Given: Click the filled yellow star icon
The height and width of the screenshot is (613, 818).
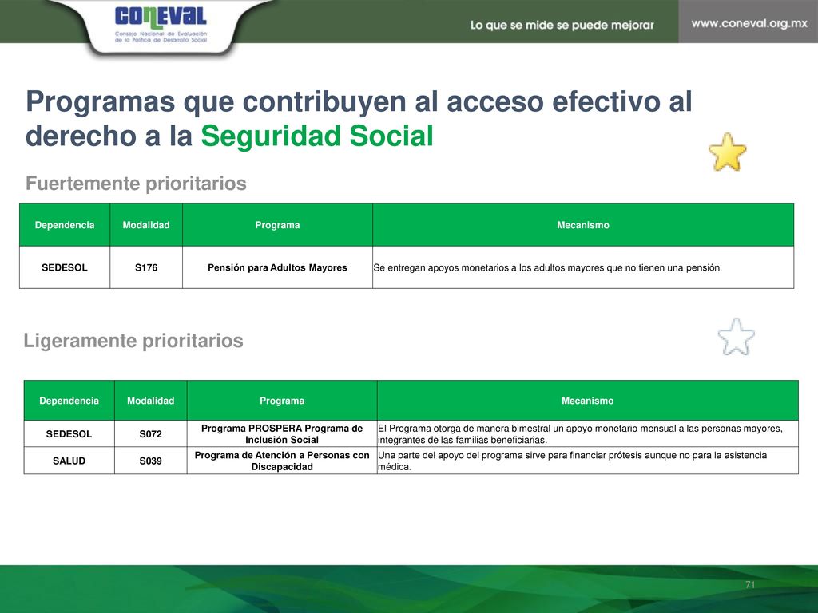Looking at the screenshot, I should click(x=727, y=152).
